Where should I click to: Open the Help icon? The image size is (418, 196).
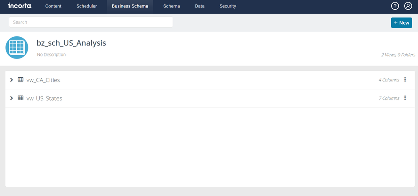point(395,6)
